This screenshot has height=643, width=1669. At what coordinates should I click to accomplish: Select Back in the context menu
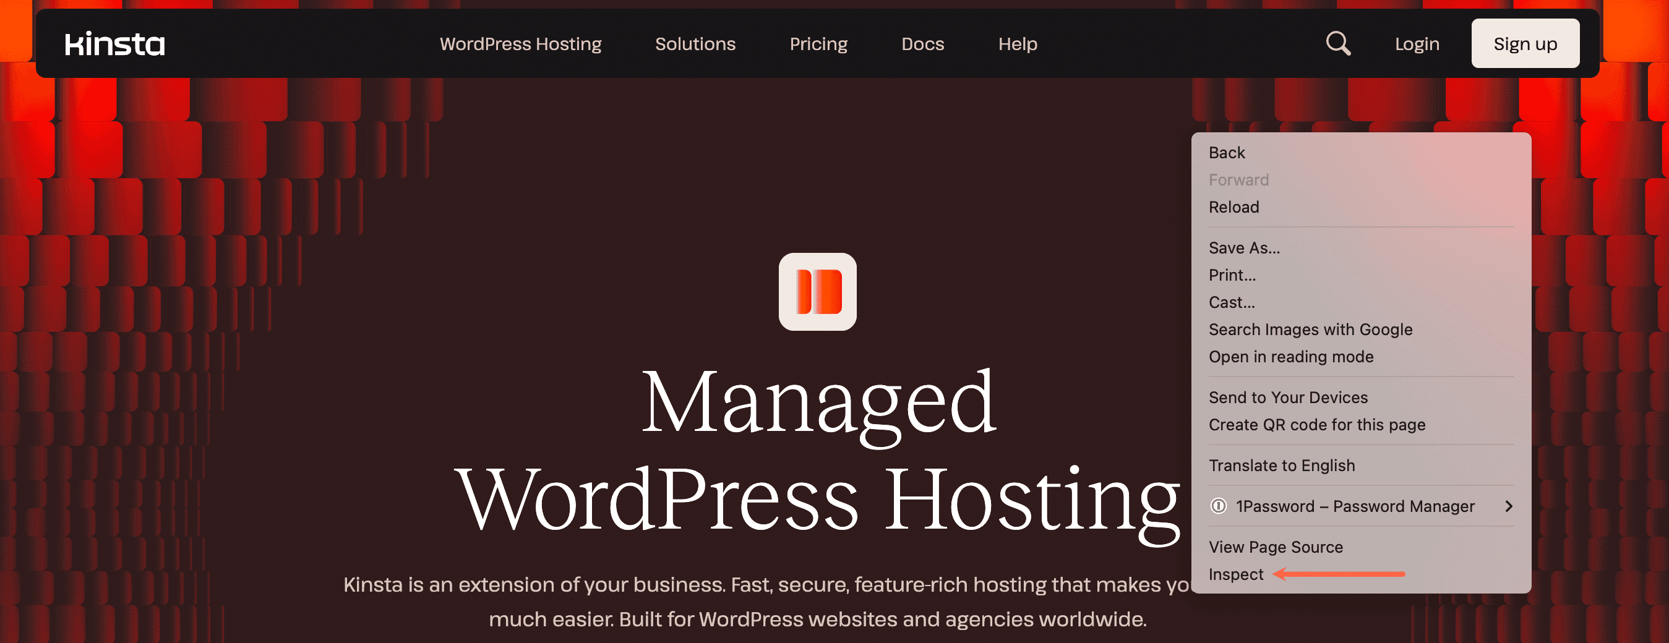click(x=1227, y=153)
